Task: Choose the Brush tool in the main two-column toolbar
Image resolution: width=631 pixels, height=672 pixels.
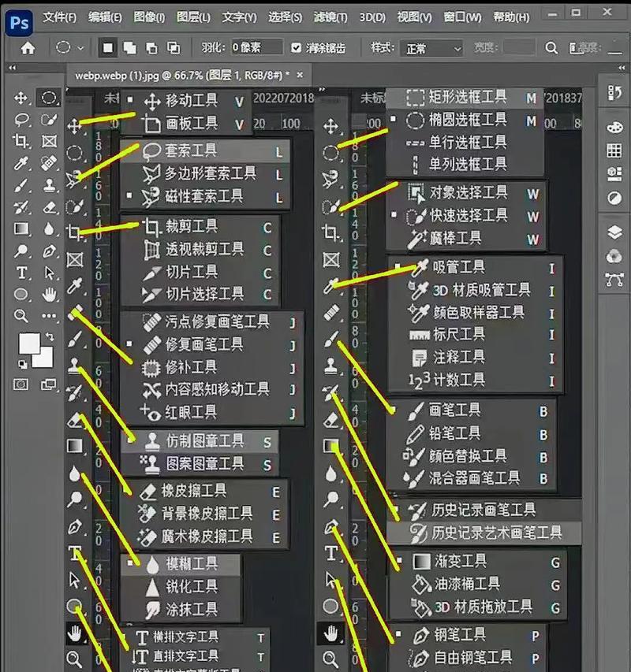Action: pos(21,186)
